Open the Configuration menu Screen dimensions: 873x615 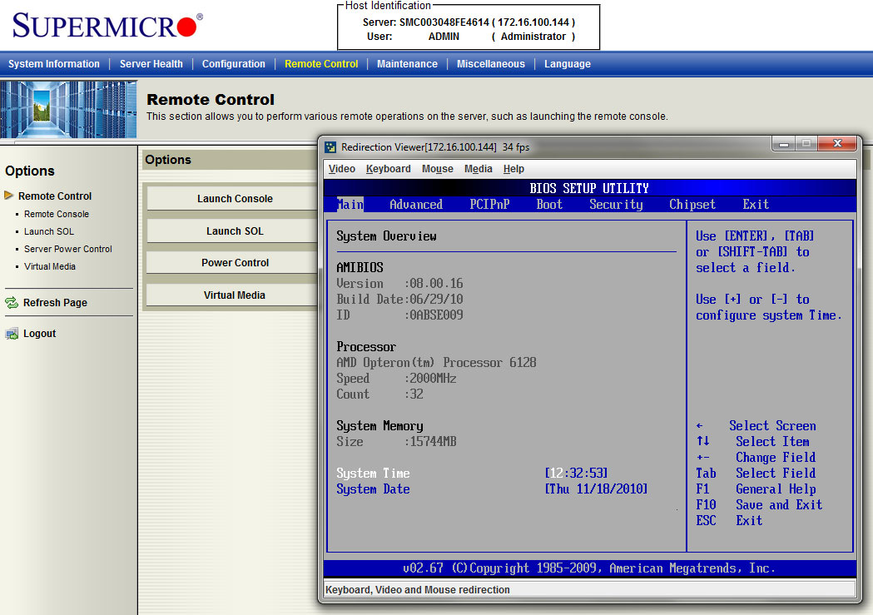[x=233, y=64]
